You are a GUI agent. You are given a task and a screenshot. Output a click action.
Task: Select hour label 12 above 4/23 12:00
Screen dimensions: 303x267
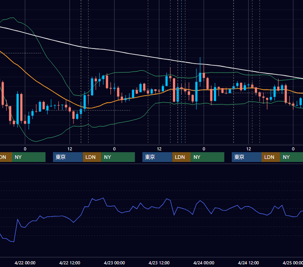(159, 149)
